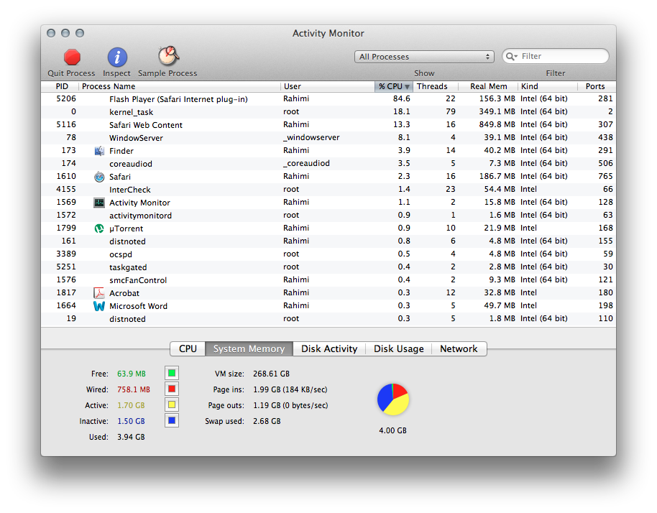Click the Wired 758.1 MB value
657x513 pixels.
134,389
